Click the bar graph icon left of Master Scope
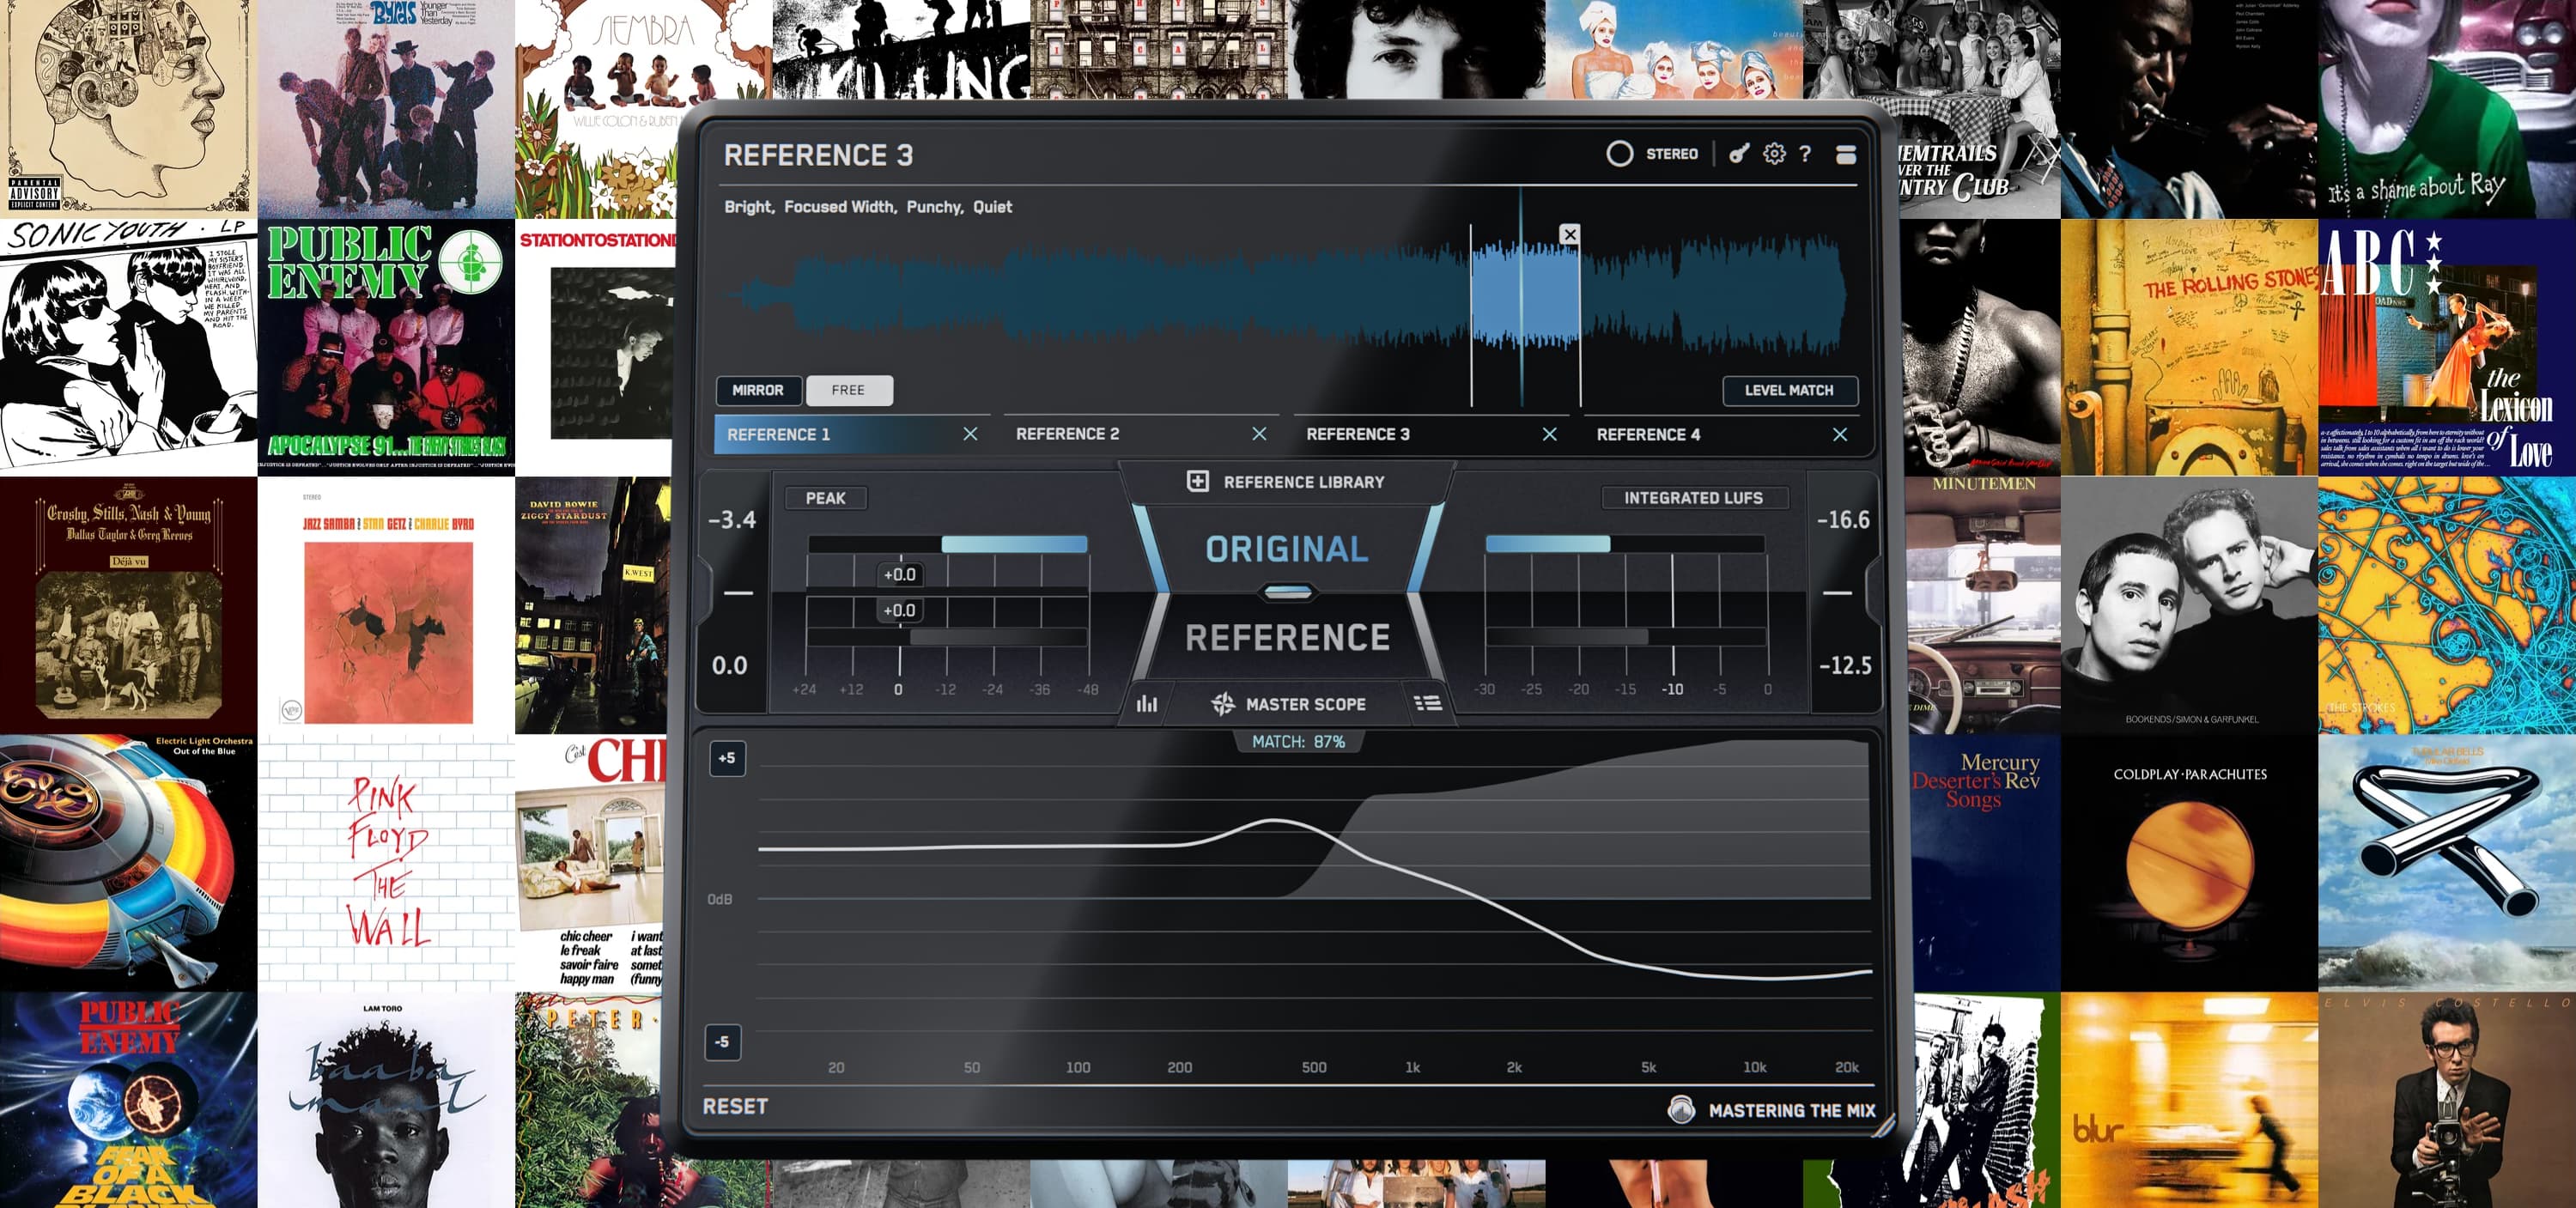Viewport: 2576px width, 1208px height. point(1147,704)
